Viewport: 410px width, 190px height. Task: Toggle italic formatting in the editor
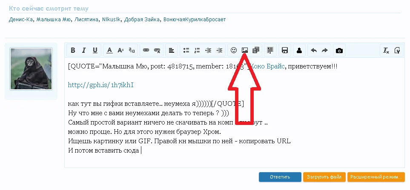pyautogui.click(x=84, y=51)
